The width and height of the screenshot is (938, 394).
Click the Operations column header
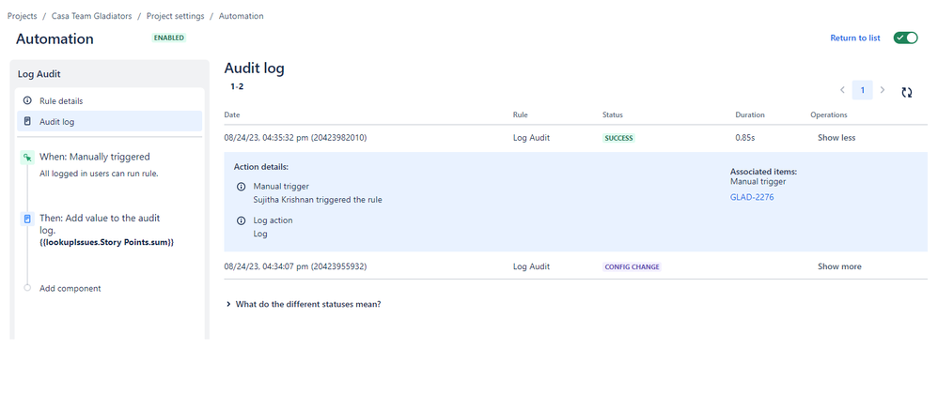point(829,114)
